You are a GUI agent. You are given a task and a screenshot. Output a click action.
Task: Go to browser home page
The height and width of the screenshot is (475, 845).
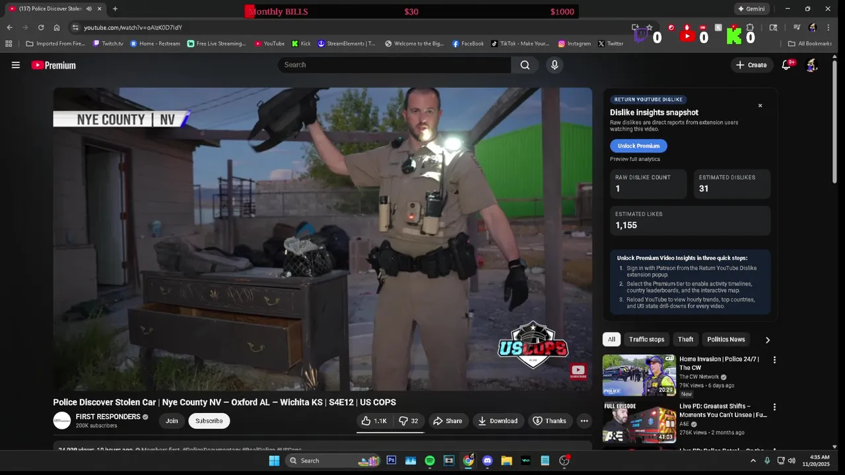point(57,28)
